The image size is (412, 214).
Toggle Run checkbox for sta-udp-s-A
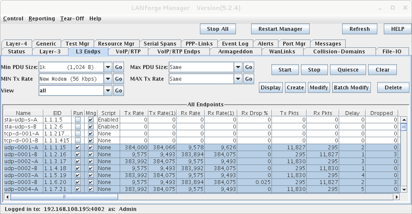[78, 120]
